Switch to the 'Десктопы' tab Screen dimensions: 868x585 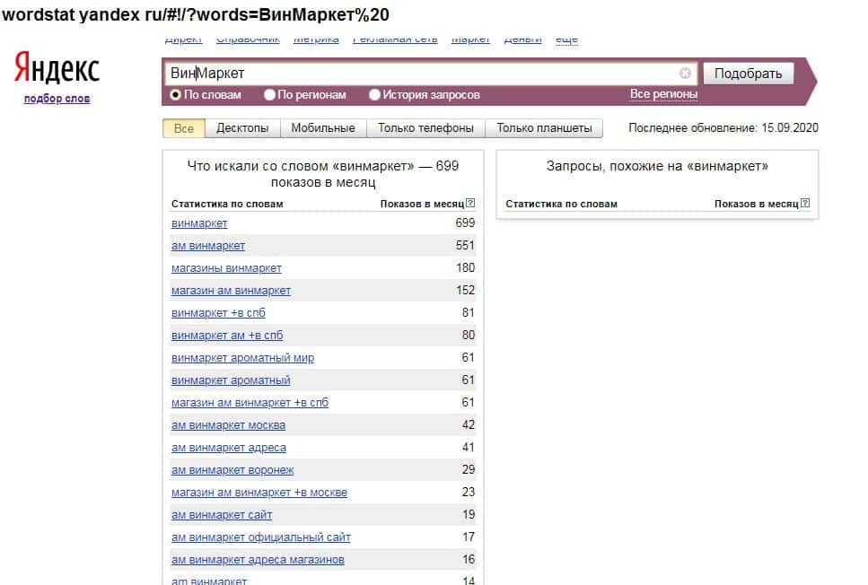(242, 128)
